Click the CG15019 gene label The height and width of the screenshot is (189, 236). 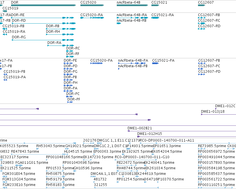click(x=10, y=8)
